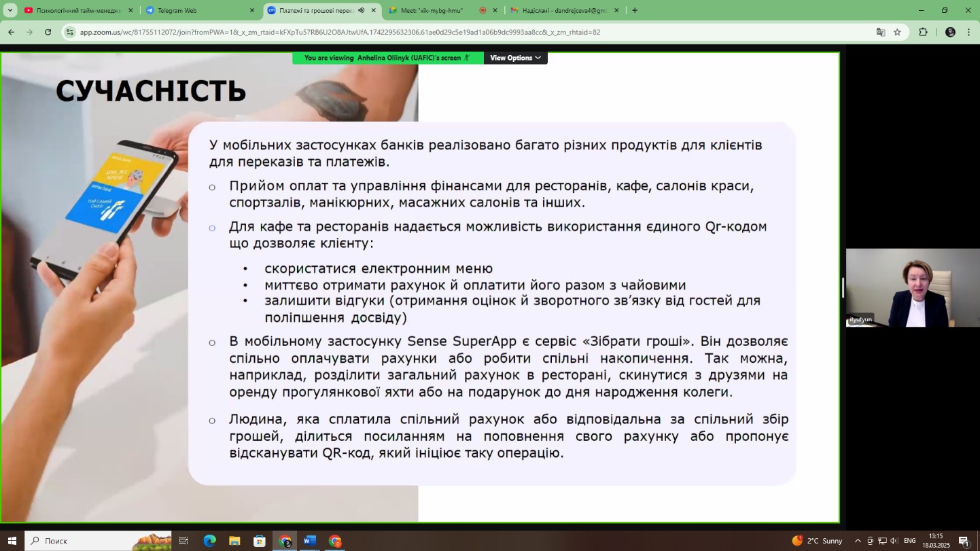Click the Sense SuperApp bullet paragraph
The width and height of the screenshot is (980, 551).
pos(508,366)
